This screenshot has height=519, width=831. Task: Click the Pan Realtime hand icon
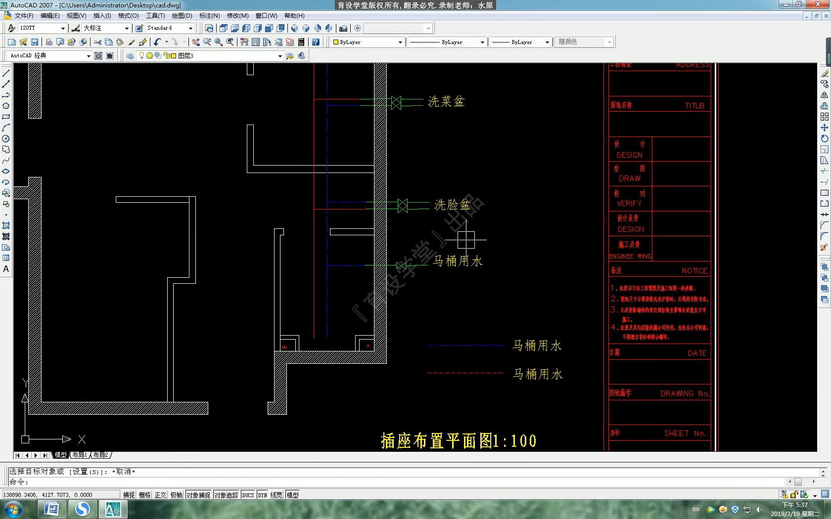click(196, 42)
